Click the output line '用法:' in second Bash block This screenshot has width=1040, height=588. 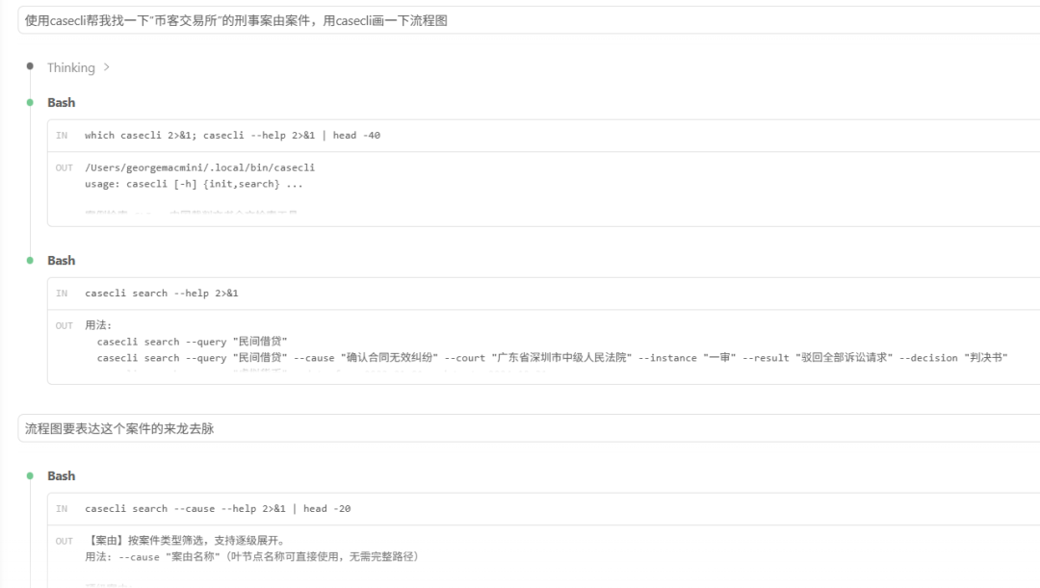98,325
